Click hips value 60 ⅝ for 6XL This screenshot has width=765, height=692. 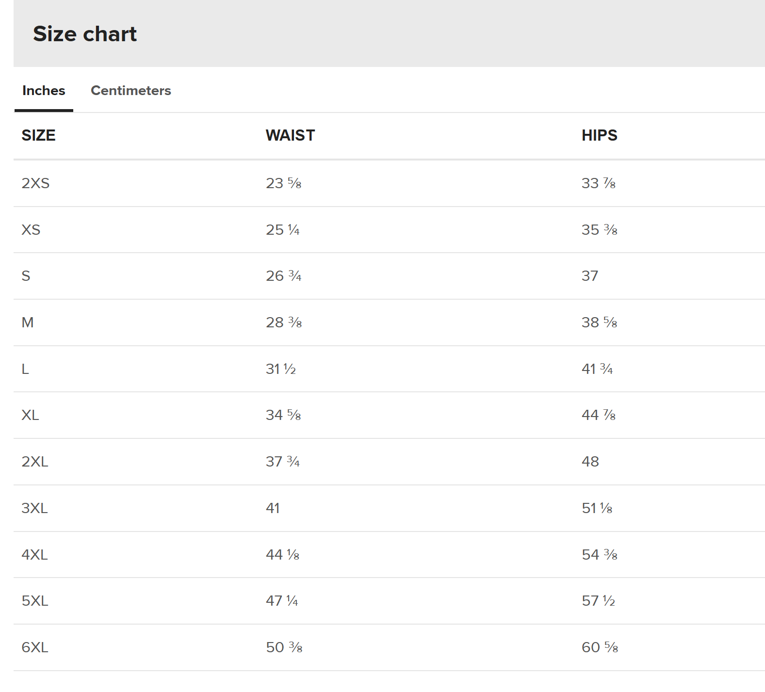coord(600,647)
